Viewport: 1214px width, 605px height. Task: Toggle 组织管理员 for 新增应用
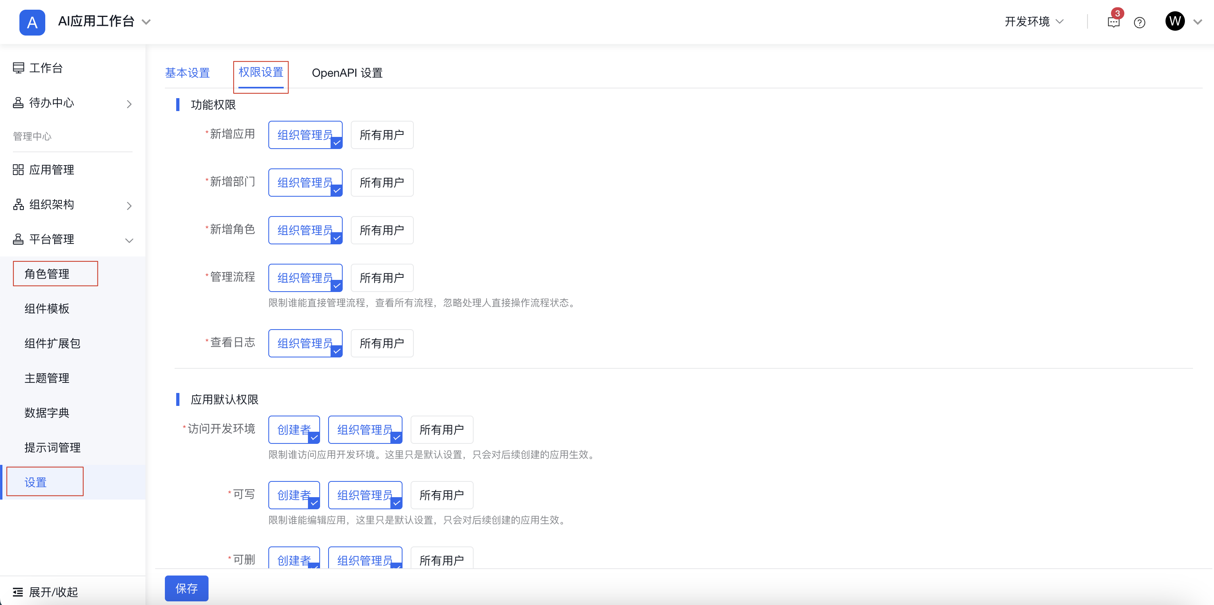[306, 135]
